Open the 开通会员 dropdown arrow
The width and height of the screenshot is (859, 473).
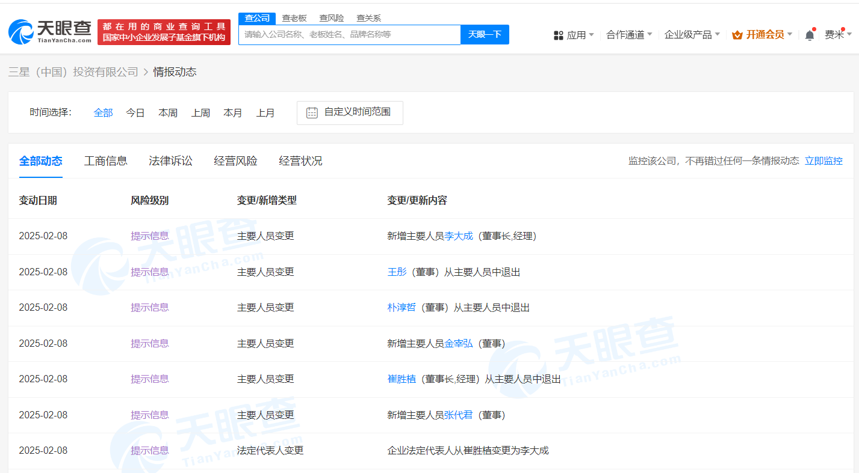pyautogui.click(x=790, y=34)
